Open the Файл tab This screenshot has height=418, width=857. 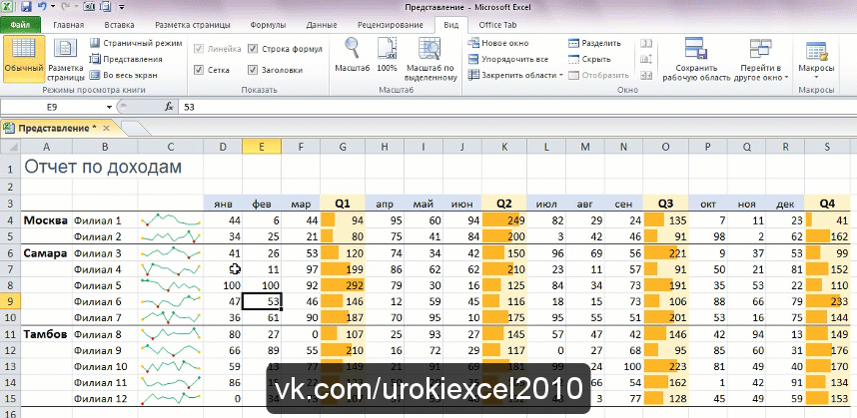click(x=20, y=25)
